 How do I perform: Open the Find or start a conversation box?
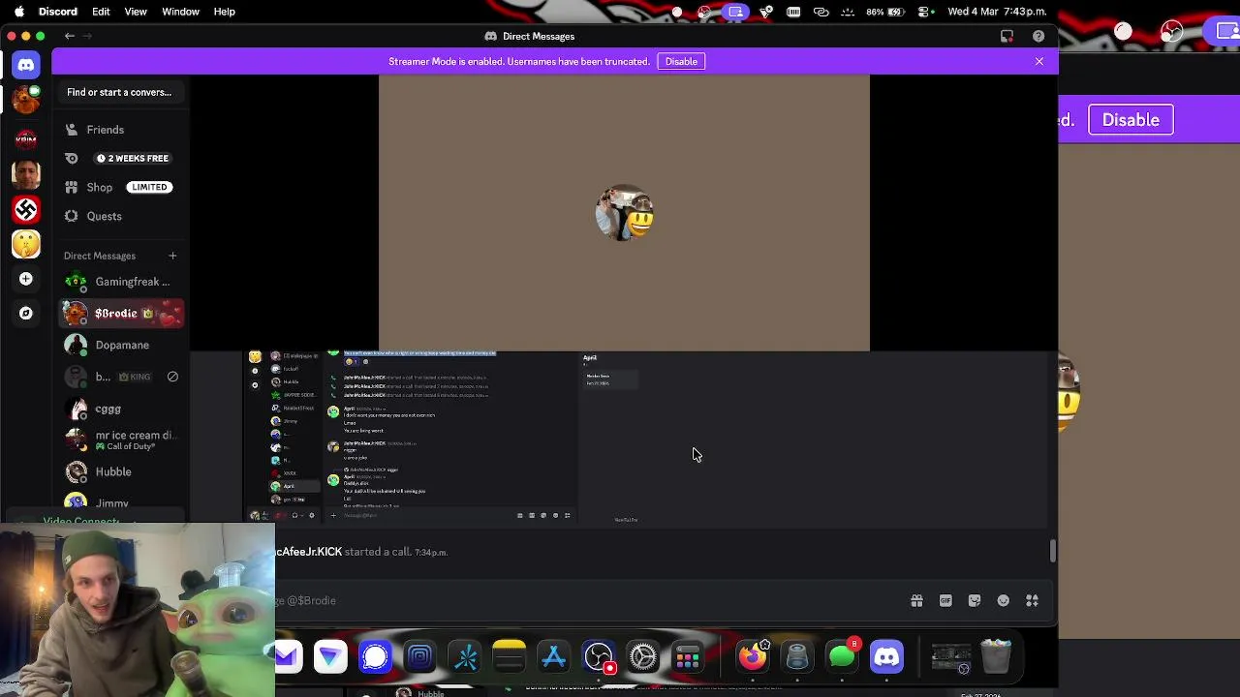click(x=119, y=92)
